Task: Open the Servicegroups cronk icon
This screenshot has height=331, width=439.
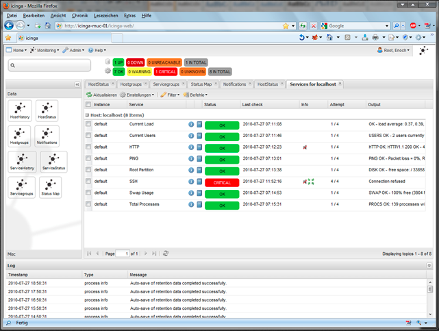Action: (21, 187)
